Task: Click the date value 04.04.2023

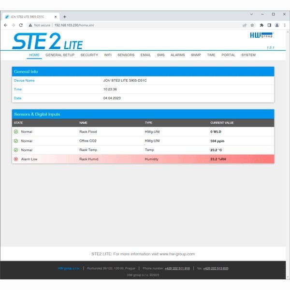Action: [x=112, y=98]
